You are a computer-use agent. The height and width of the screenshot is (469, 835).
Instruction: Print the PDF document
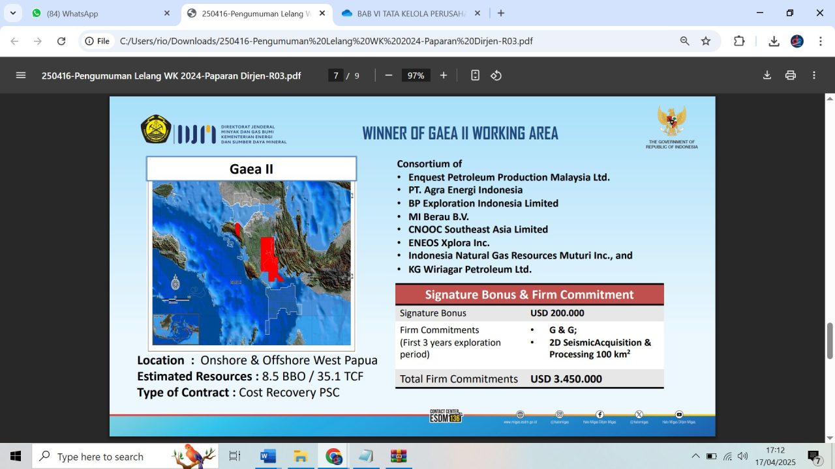(791, 76)
